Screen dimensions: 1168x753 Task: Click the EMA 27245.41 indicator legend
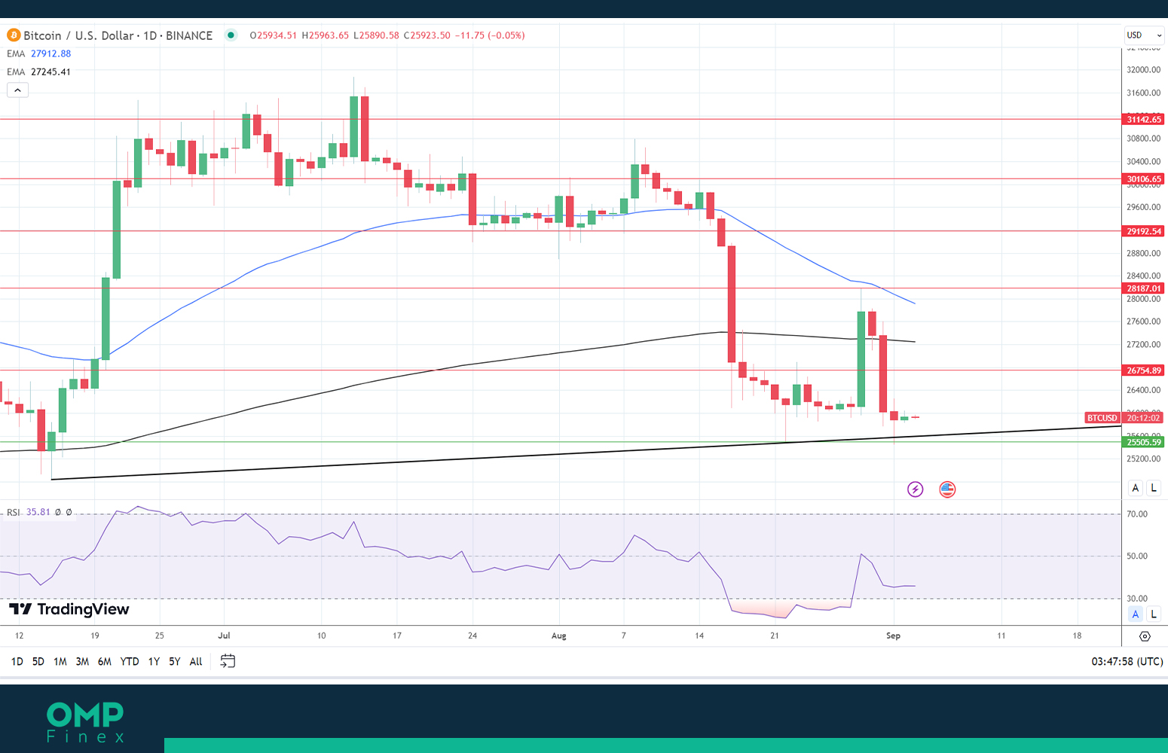(39, 72)
